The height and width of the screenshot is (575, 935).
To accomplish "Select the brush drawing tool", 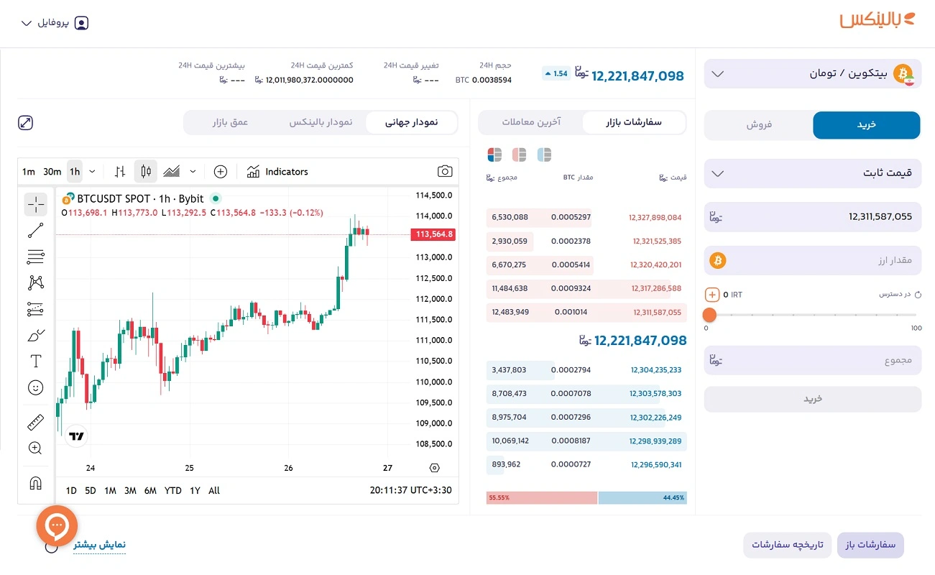I will [x=35, y=335].
